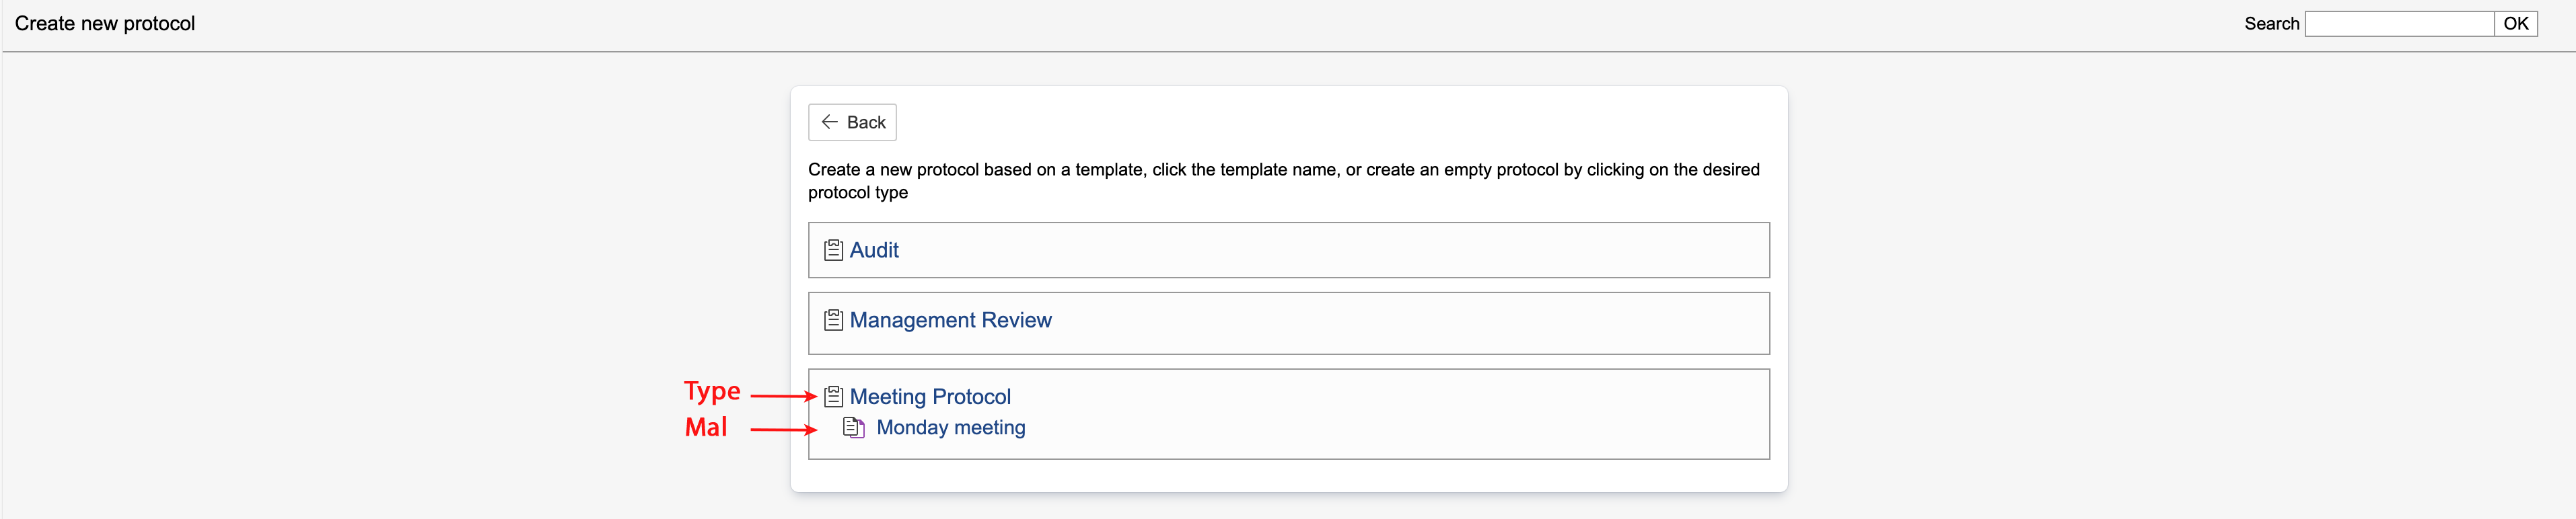Image resolution: width=2576 pixels, height=519 pixels.
Task: Click the template icon beside Monday meeting
Action: coord(854,428)
